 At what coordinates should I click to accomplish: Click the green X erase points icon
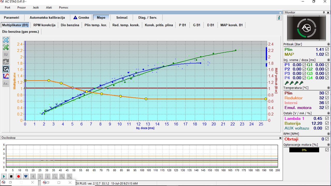tap(6, 47)
